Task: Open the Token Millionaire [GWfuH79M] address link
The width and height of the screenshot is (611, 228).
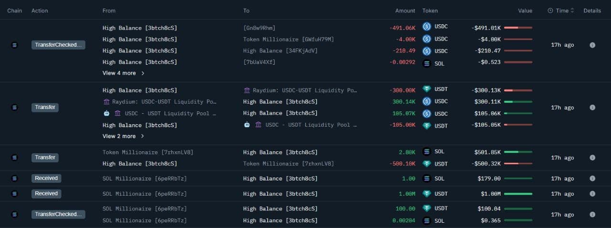Action: 288,39
